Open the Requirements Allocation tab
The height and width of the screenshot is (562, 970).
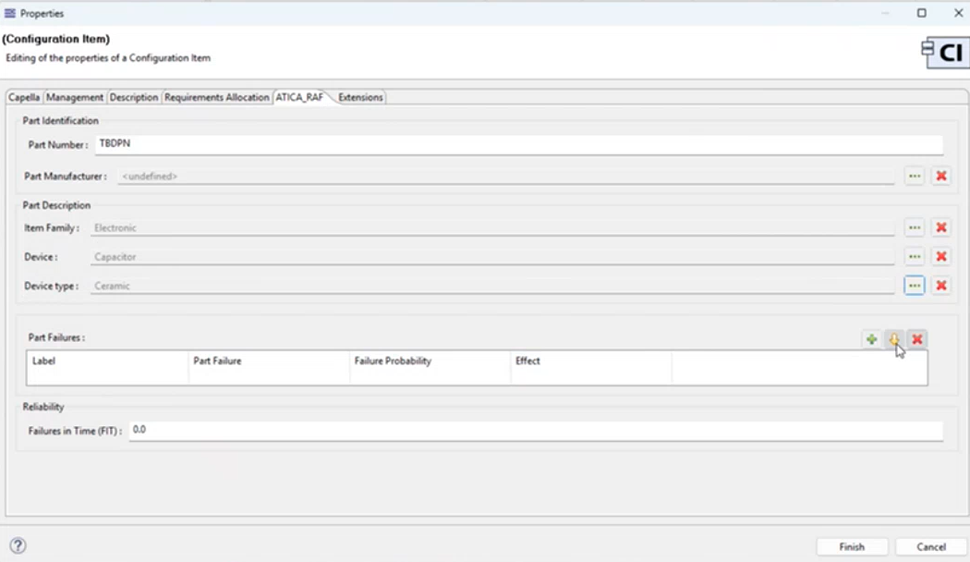pos(216,97)
